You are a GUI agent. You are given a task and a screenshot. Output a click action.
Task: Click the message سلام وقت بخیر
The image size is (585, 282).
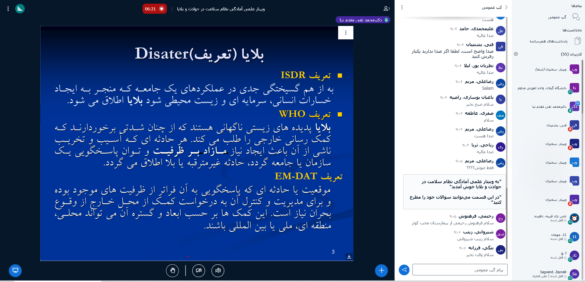coord(480,255)
